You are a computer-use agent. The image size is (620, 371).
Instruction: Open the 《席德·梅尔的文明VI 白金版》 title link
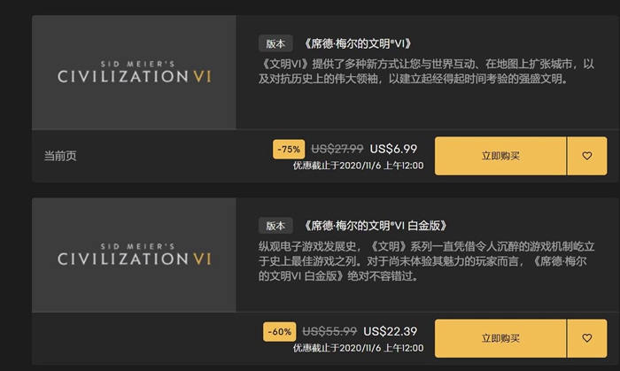tap(375, 226)
